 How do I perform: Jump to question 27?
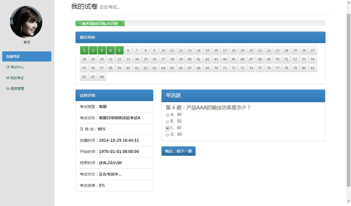(313, 51)
